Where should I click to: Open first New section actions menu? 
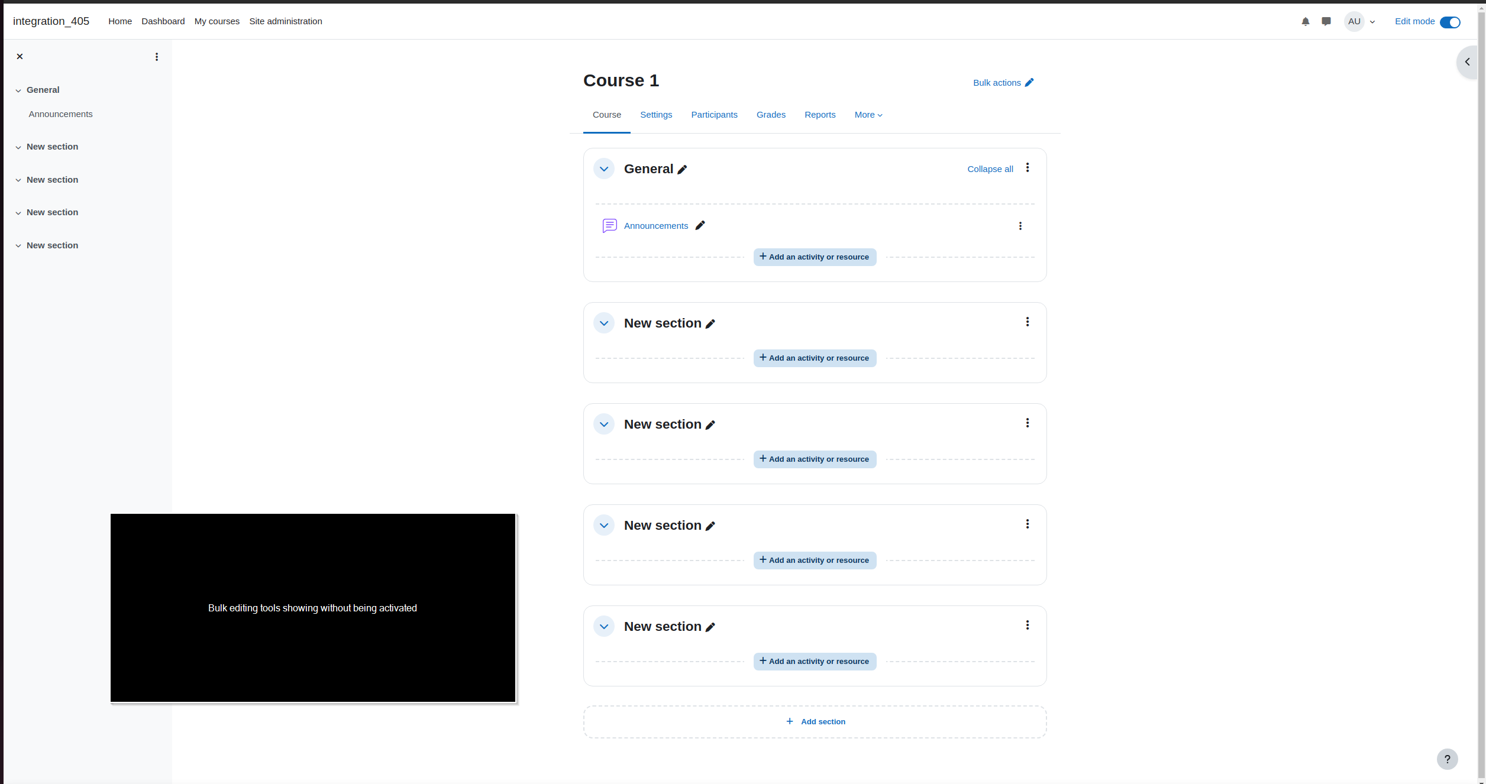[x=1028, y=322]
